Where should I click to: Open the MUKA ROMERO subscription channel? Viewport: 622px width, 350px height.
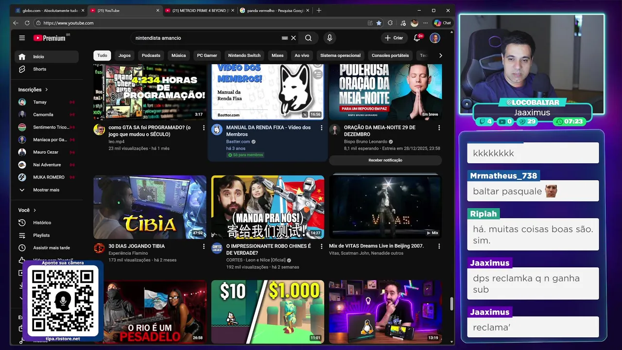pos(47,177)
